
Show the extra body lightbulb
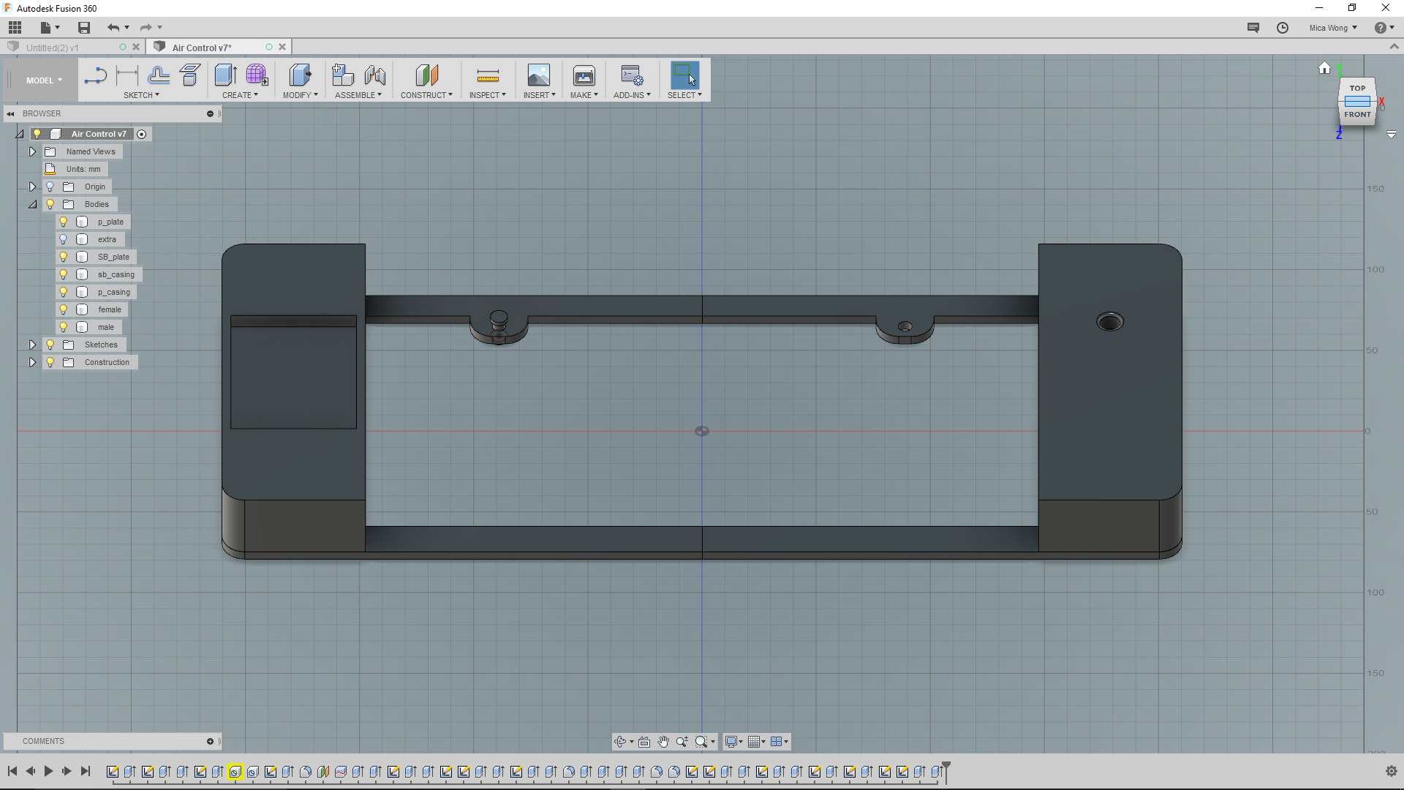click(64, 239)
